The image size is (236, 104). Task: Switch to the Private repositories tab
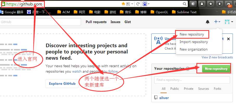point(189,89)
